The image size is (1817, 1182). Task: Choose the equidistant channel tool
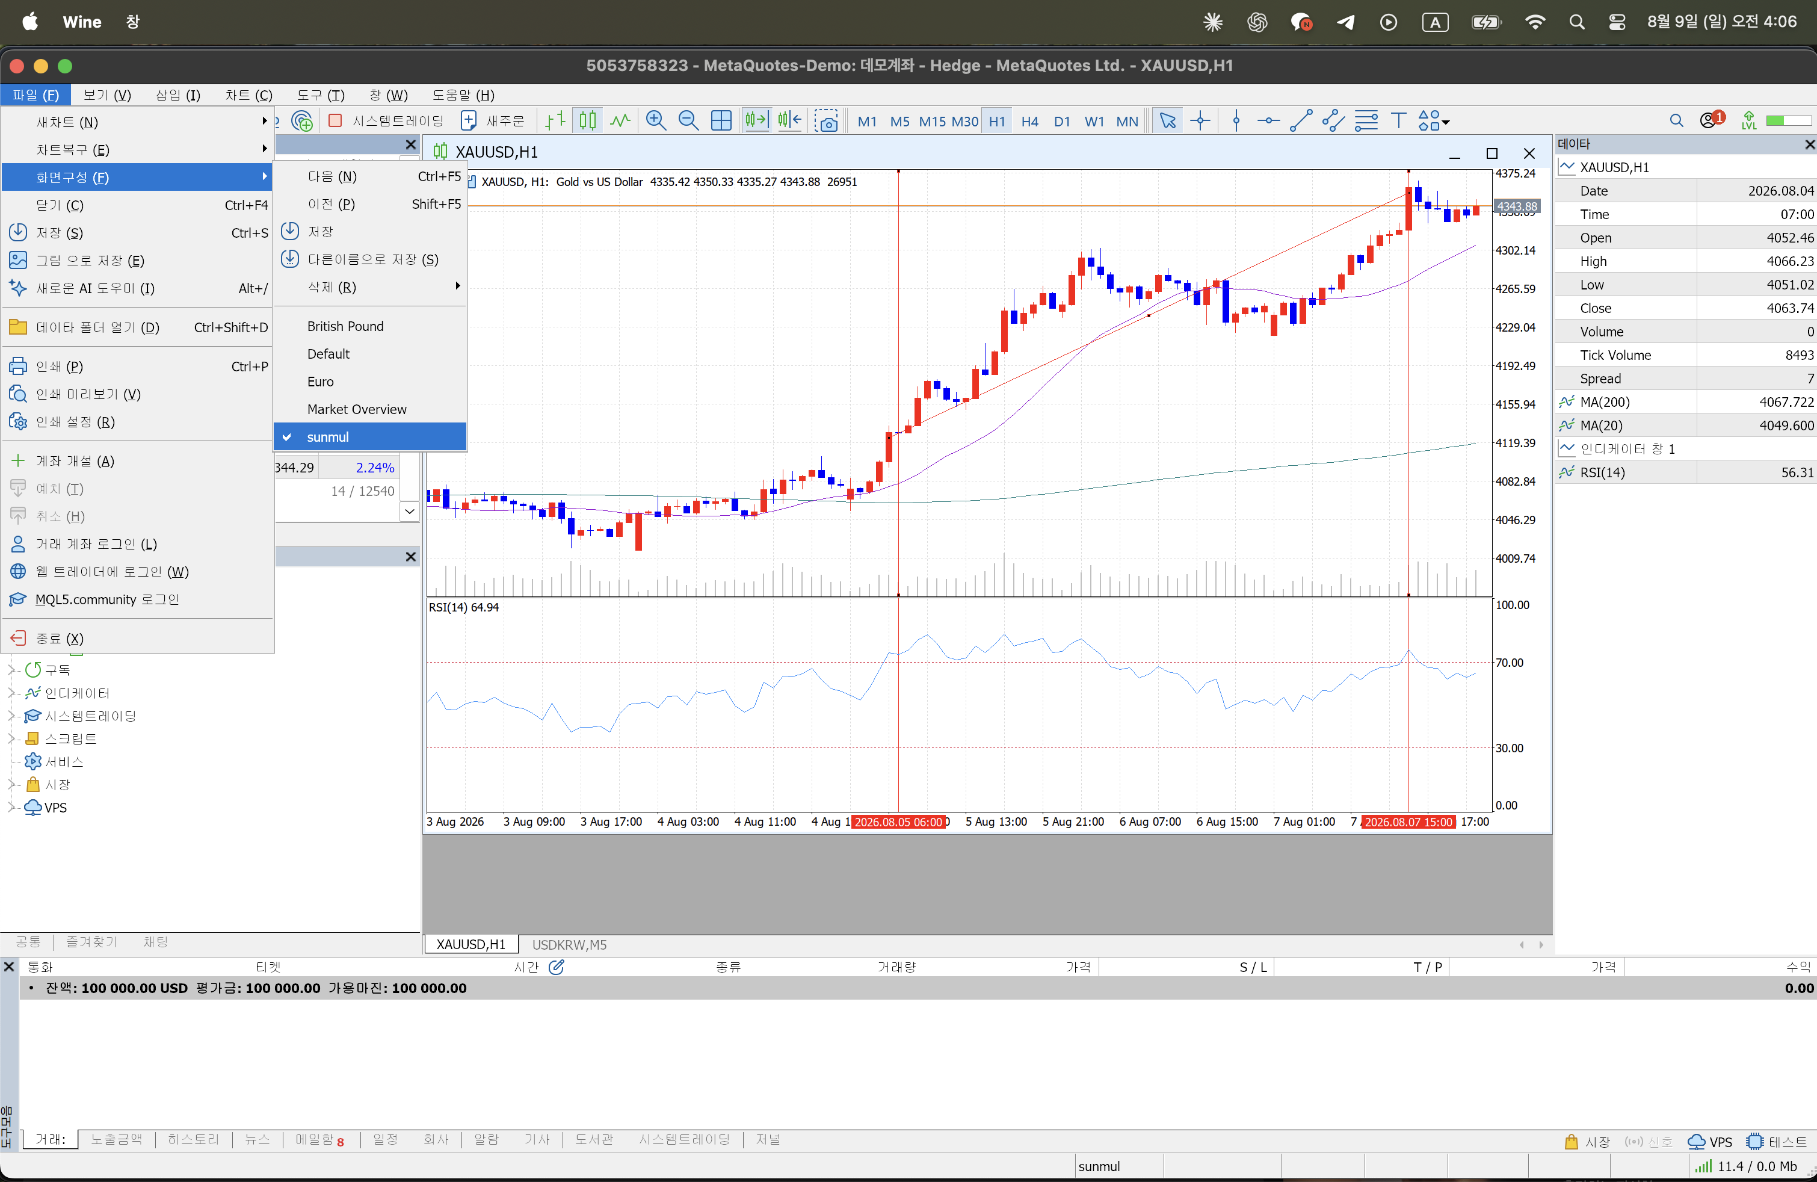(x=1333, y=120)
